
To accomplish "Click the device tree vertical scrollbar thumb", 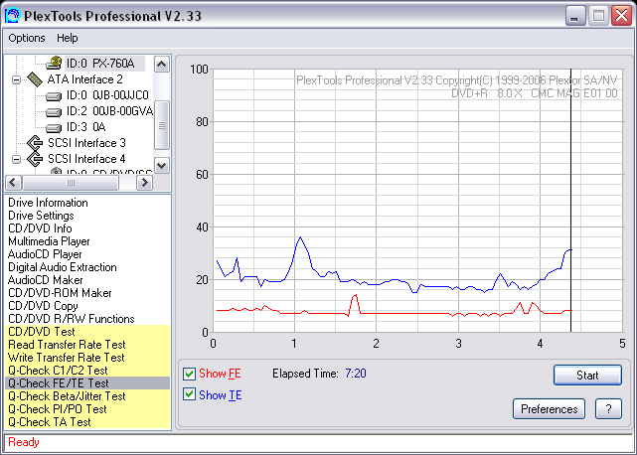I will click(162, 125).
